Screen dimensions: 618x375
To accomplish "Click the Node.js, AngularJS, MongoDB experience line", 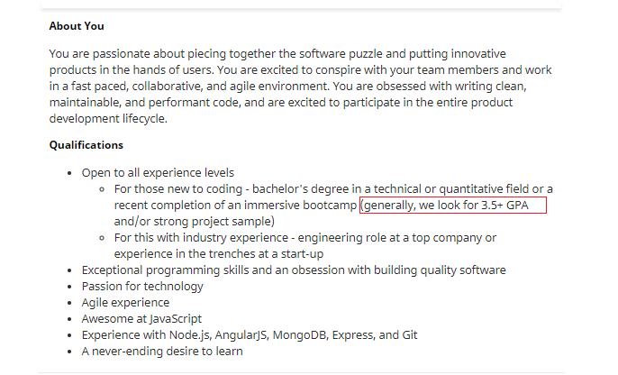I will point(249,334).
